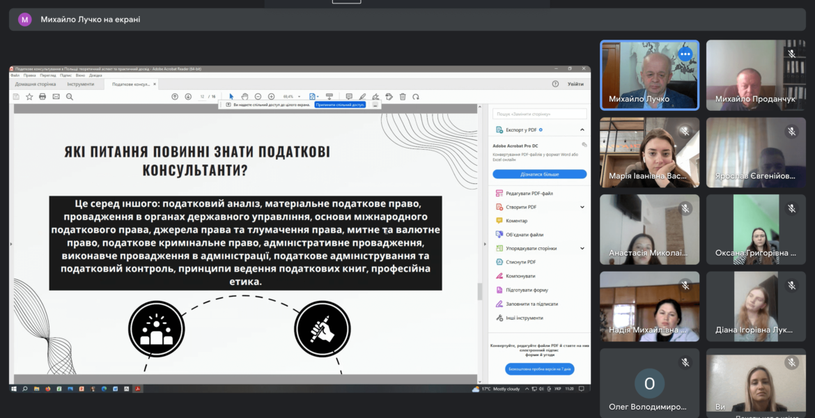Click the muted mic icon on Ярослав Євгенійович's tile
The image size is (815, 418).
(x=791, y=132)
